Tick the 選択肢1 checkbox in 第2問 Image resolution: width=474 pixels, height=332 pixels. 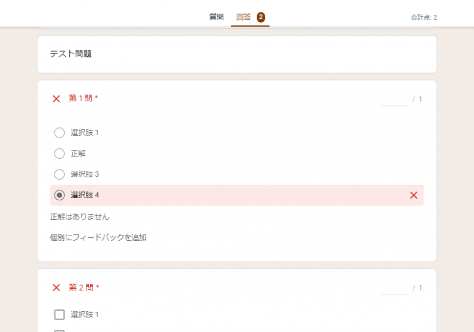pyautogui.click(x=59, y=315)
